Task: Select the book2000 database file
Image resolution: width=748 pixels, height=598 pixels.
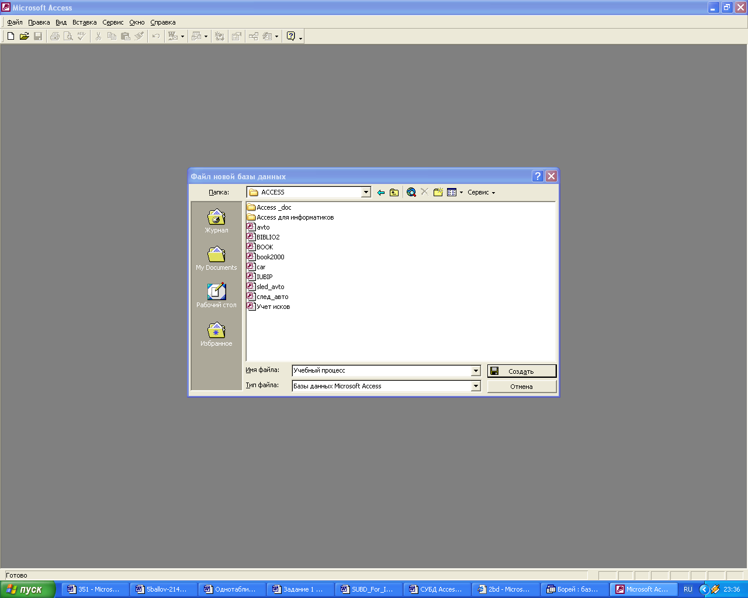Action: (266, 257)
